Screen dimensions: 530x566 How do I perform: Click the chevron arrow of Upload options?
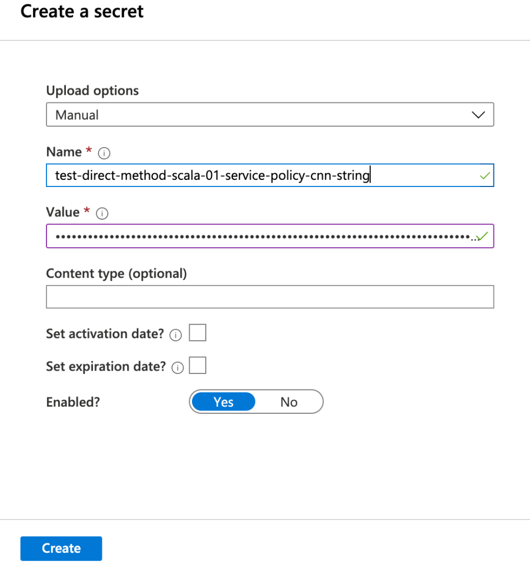tap(477, 115)
